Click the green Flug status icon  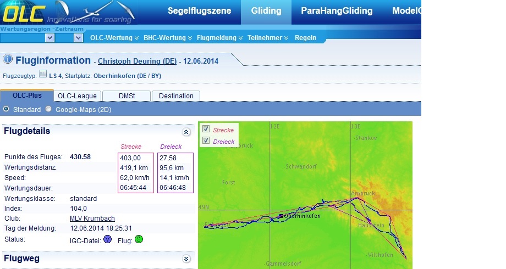coord(139,239)
